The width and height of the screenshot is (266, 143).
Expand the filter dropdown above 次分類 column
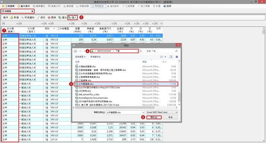(42, 24)
